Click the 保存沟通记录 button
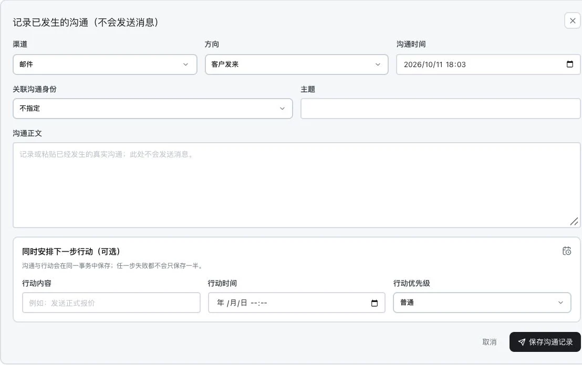Screen dimensions: 582x365 point(545,342)
